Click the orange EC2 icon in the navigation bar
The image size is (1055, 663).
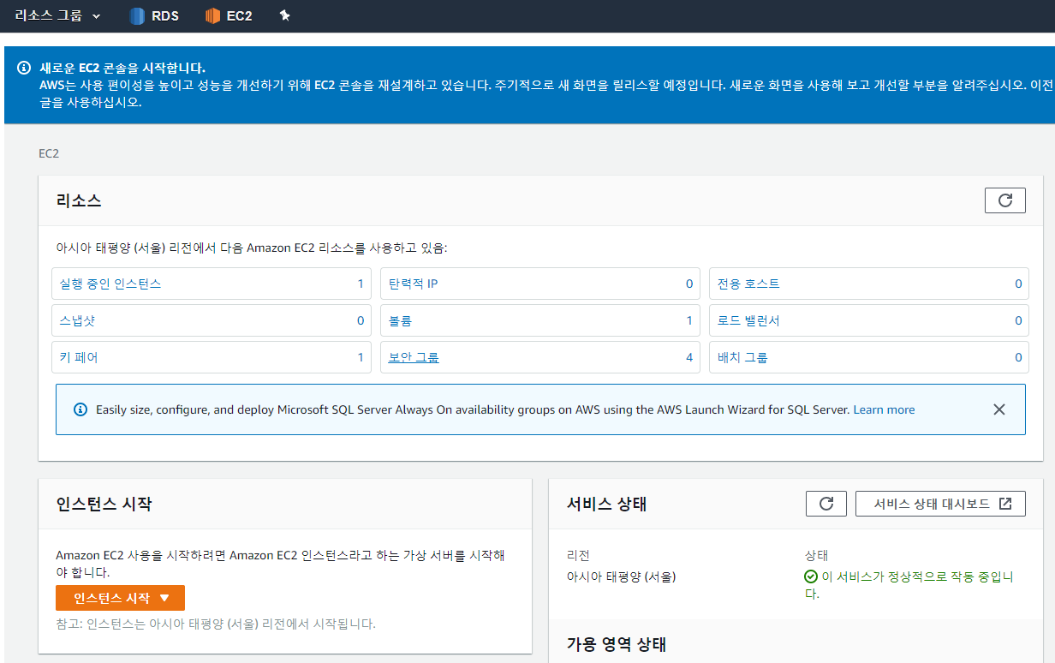tap(213, 15)
